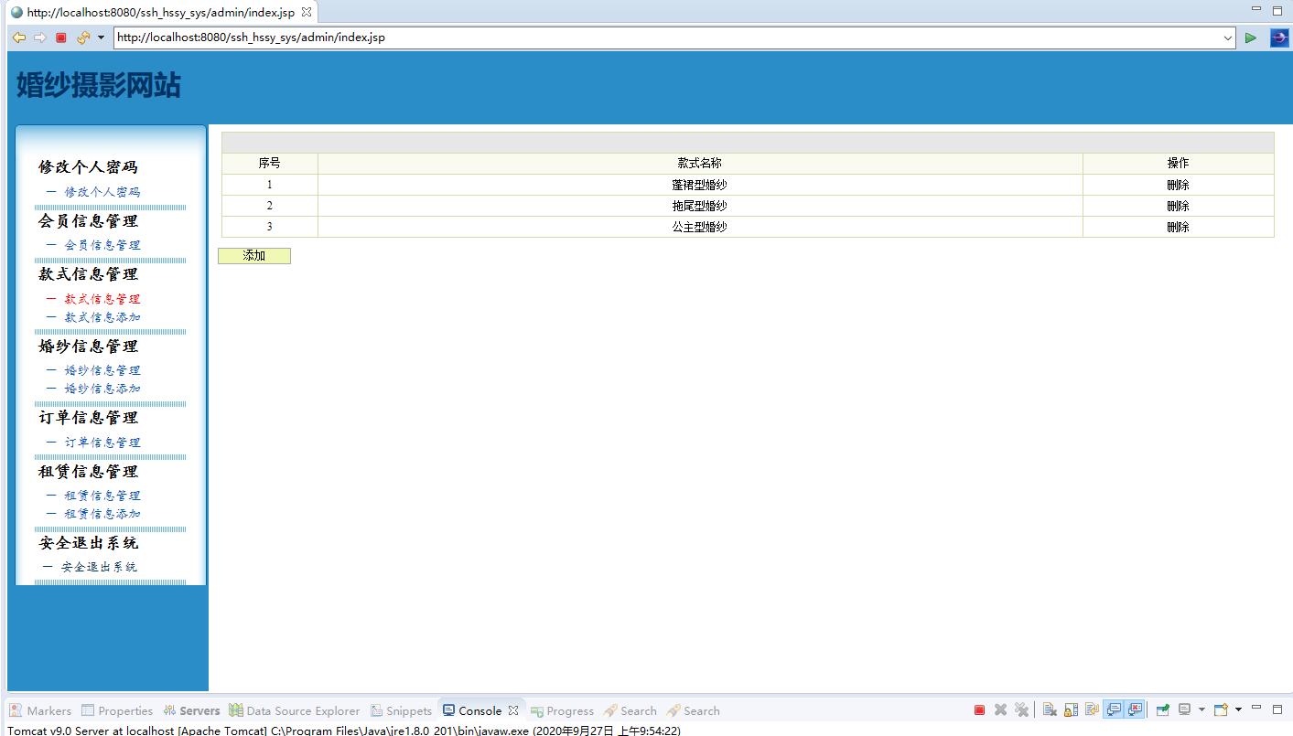Click the Open Console icon
Viewport: 1293px width, 736px height.
coord(1221,709)
